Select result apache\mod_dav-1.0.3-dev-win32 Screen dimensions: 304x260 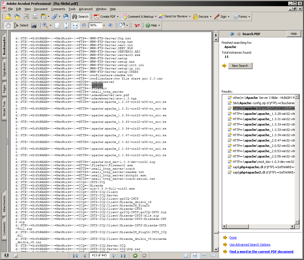pyautogui.click(x=261, y=162)
